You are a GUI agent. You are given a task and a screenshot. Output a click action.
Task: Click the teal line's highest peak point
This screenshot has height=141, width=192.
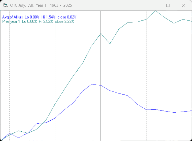[156, 11]
